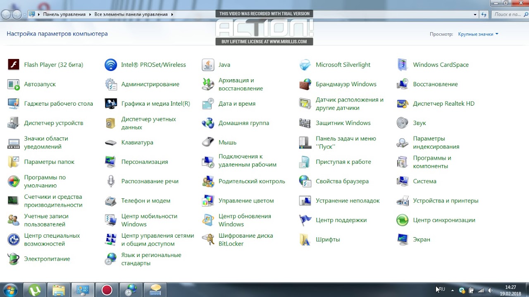Open the Windows Start button
The image size is (529, 297).
point(10,290)
